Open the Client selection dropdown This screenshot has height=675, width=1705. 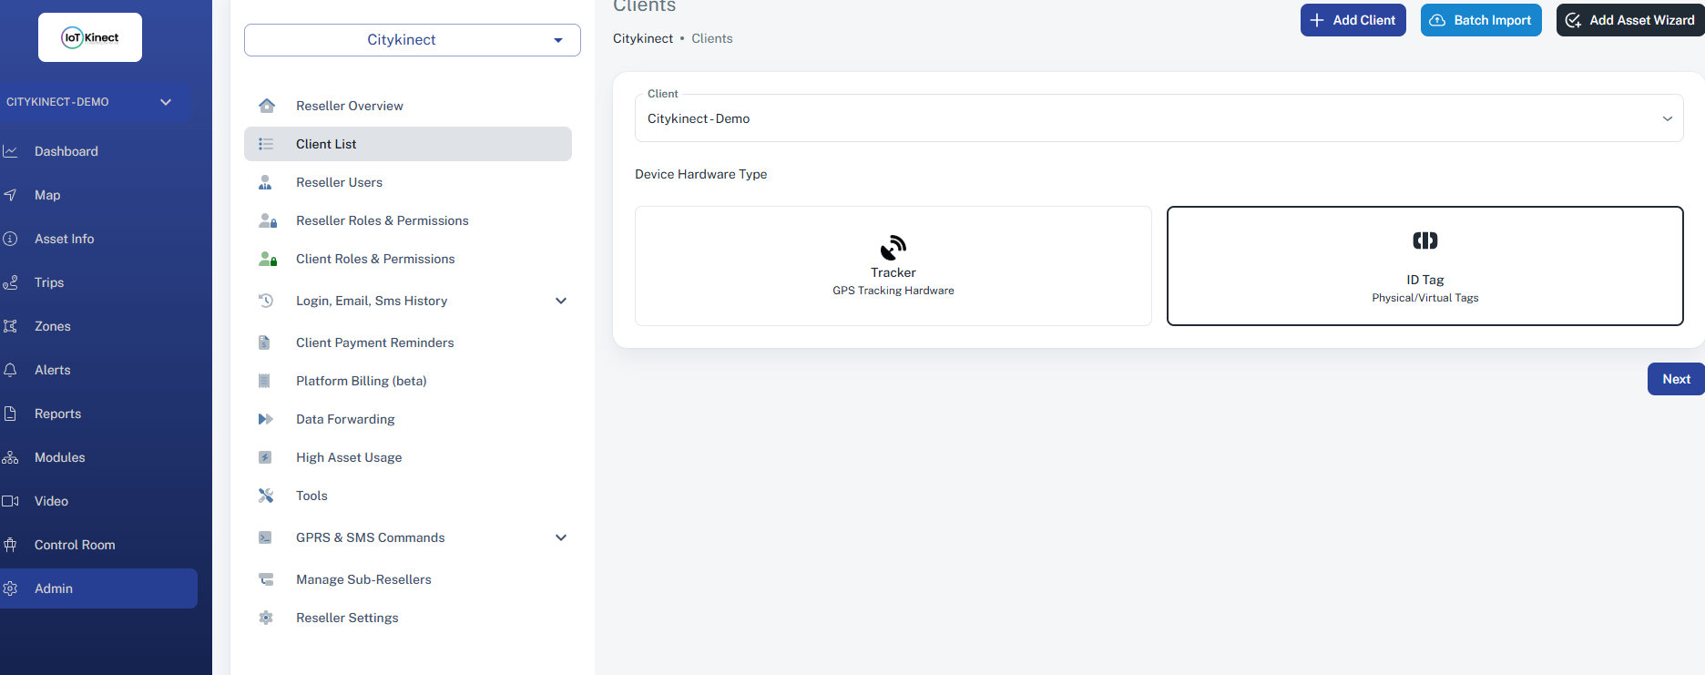1159,118
